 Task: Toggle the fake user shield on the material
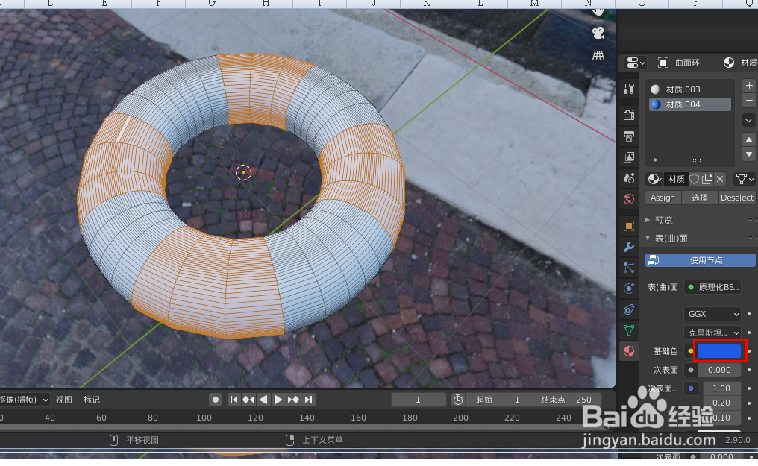pos(695,179)
